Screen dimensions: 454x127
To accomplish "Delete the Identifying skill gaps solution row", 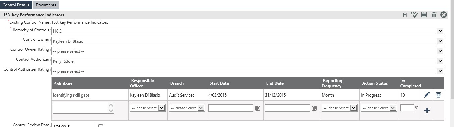I will tap(438, 95).
